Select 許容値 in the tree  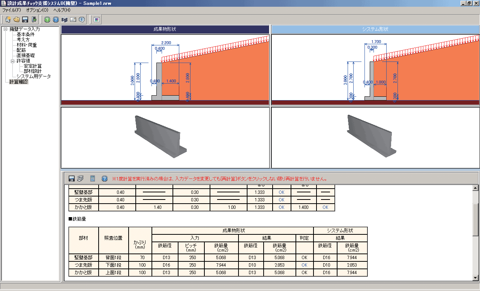pyautogui.click(x=23, y=61)
